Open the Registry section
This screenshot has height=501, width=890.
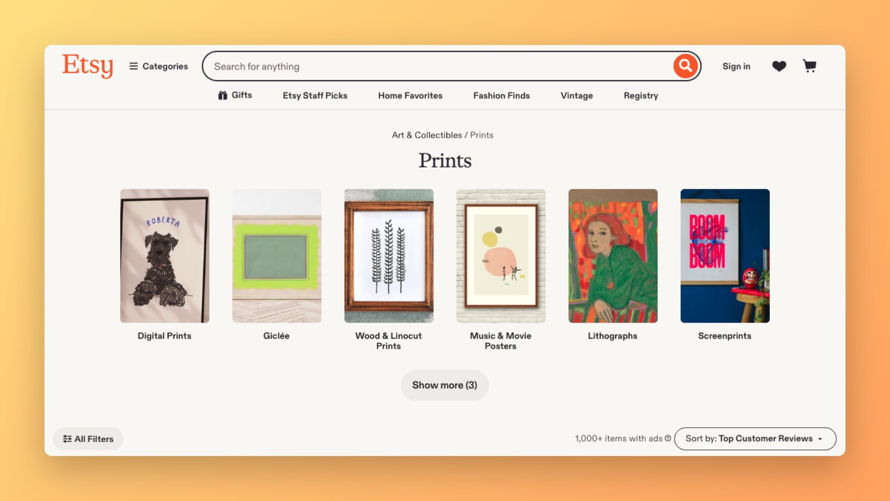(641, 96)
